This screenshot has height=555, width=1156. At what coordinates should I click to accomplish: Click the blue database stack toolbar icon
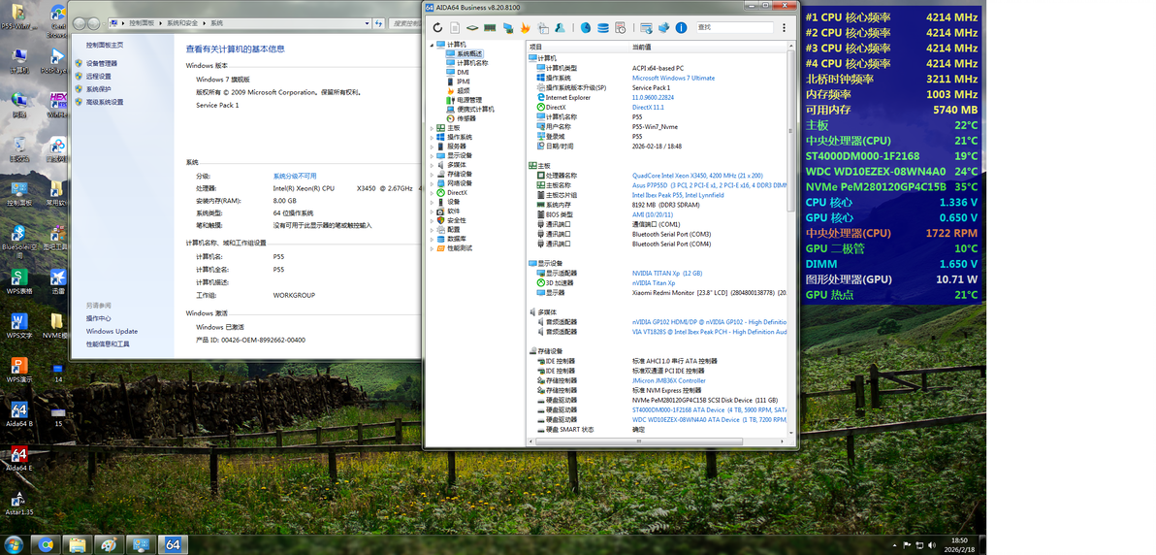click(x=603, y=28)
